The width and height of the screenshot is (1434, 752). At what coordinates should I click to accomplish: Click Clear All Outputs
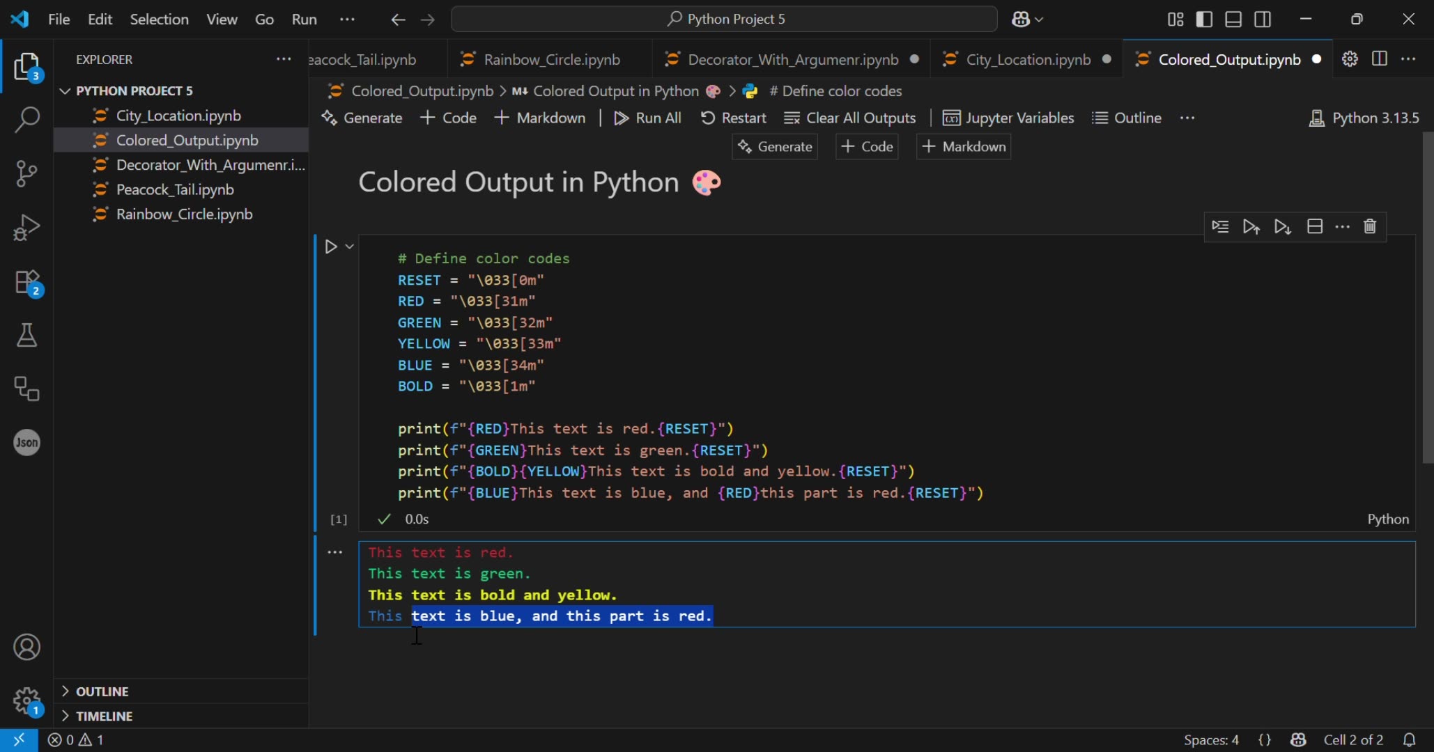coord(851,118)
